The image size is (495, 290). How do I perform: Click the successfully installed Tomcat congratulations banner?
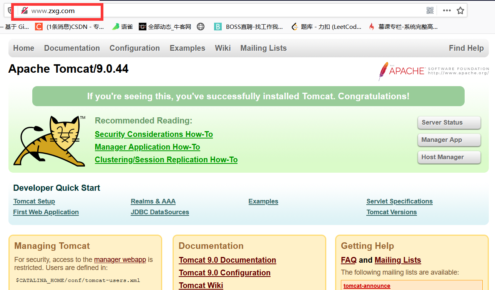[248, 96]
